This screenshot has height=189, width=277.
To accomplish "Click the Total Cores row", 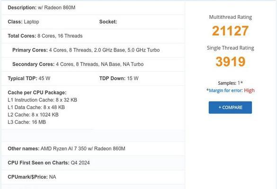I will 93,36.
